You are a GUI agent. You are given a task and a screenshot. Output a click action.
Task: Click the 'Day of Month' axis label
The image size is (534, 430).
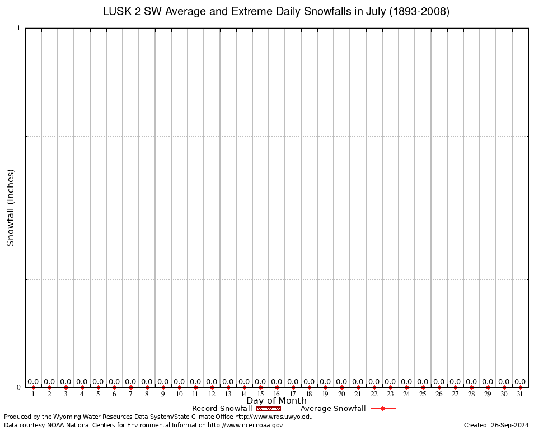[276, 401]
